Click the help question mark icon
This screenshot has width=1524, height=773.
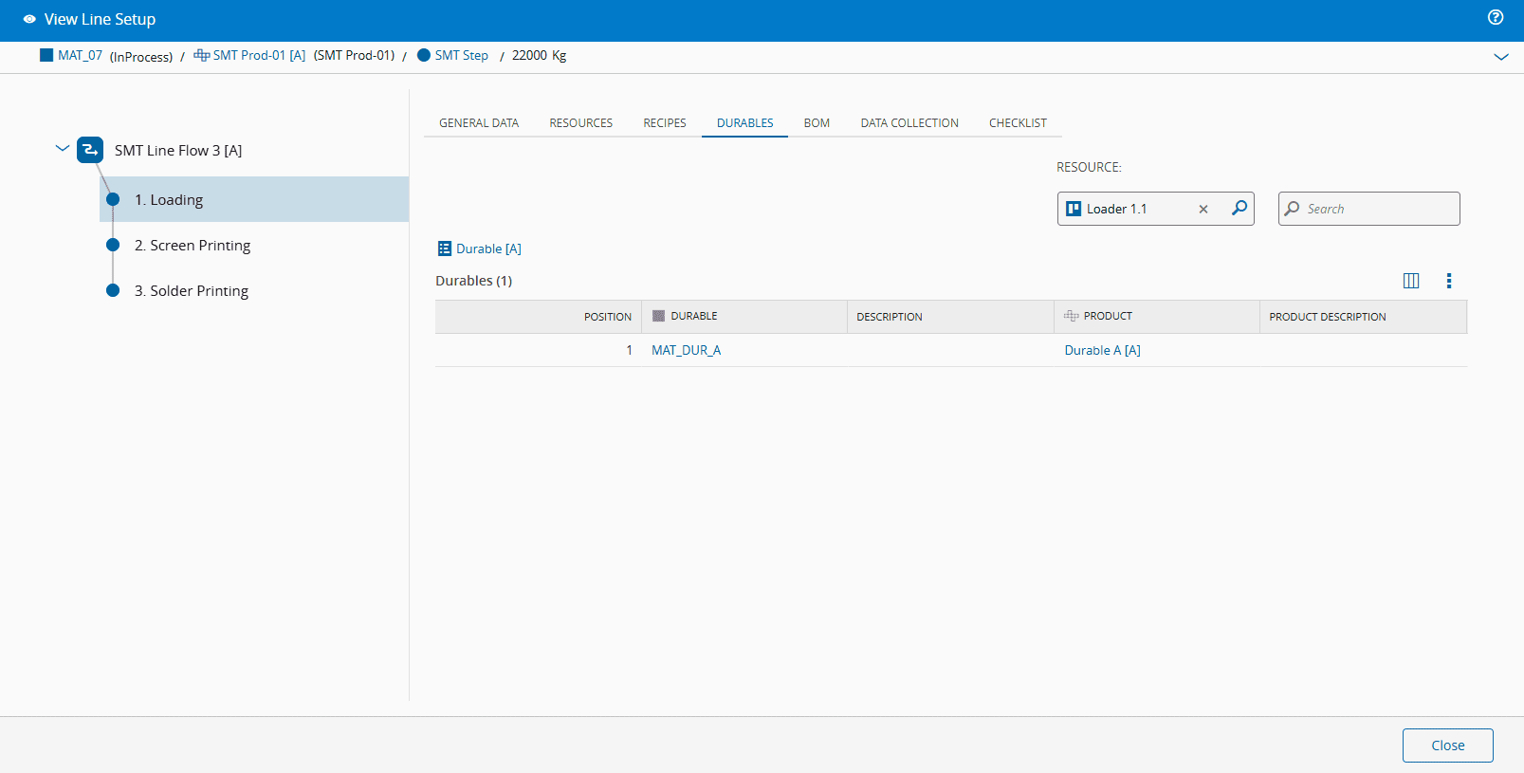[x=1496, y=17]
